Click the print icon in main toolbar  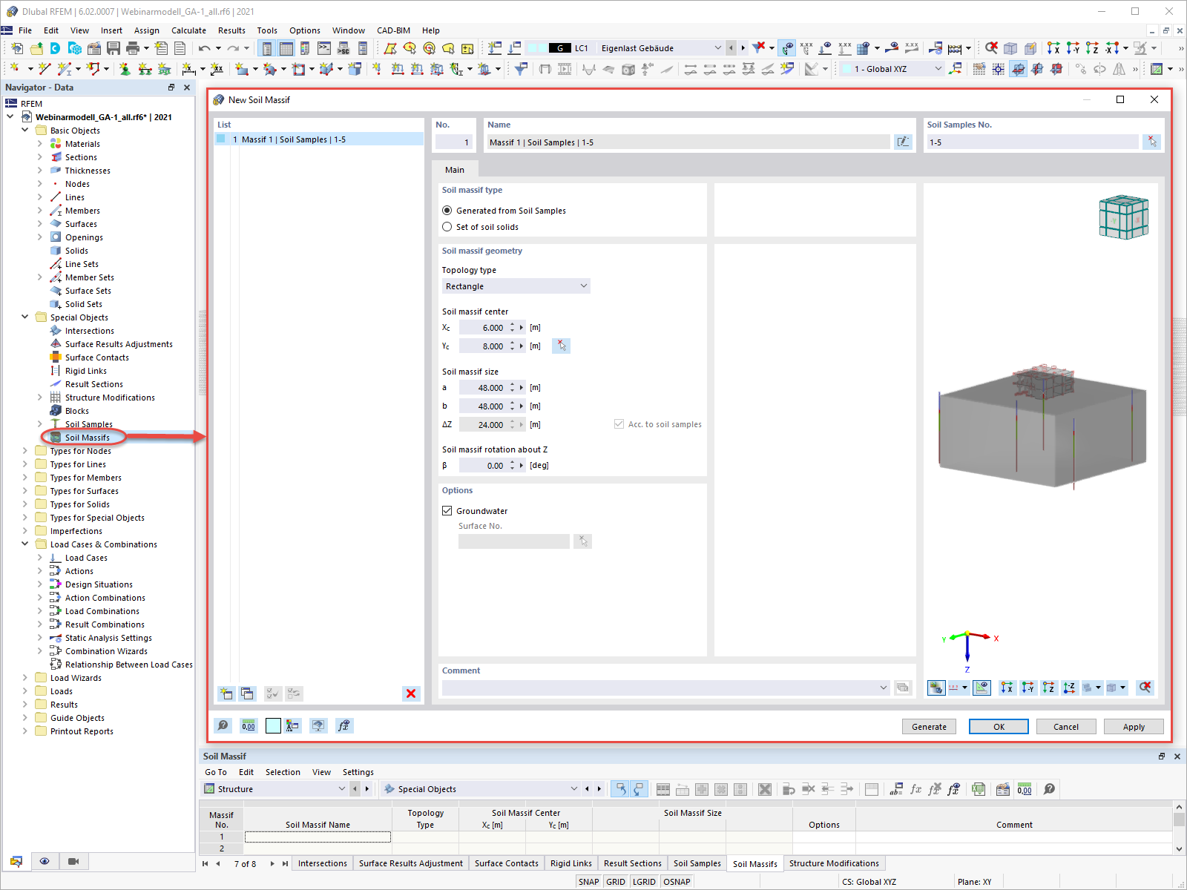pyautogui.click(x=133, y=48)
